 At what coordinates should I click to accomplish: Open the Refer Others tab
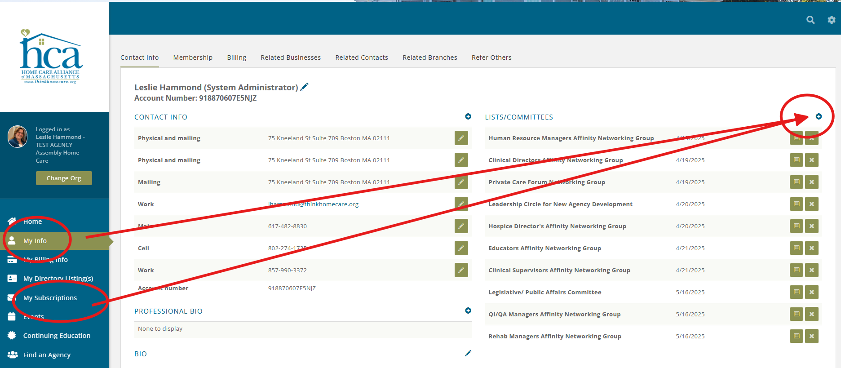click(x=491, y=58)
